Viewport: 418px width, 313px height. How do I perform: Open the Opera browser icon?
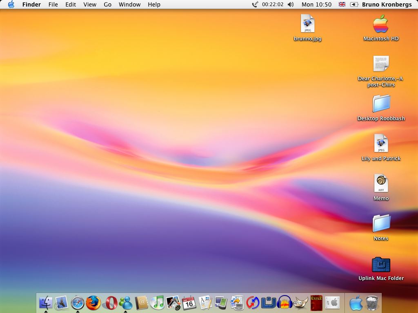click(109, 303)
